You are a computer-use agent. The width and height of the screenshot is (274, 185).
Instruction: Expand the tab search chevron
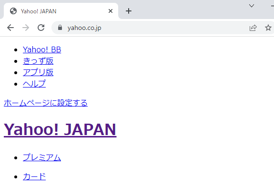tap(252, 6)
